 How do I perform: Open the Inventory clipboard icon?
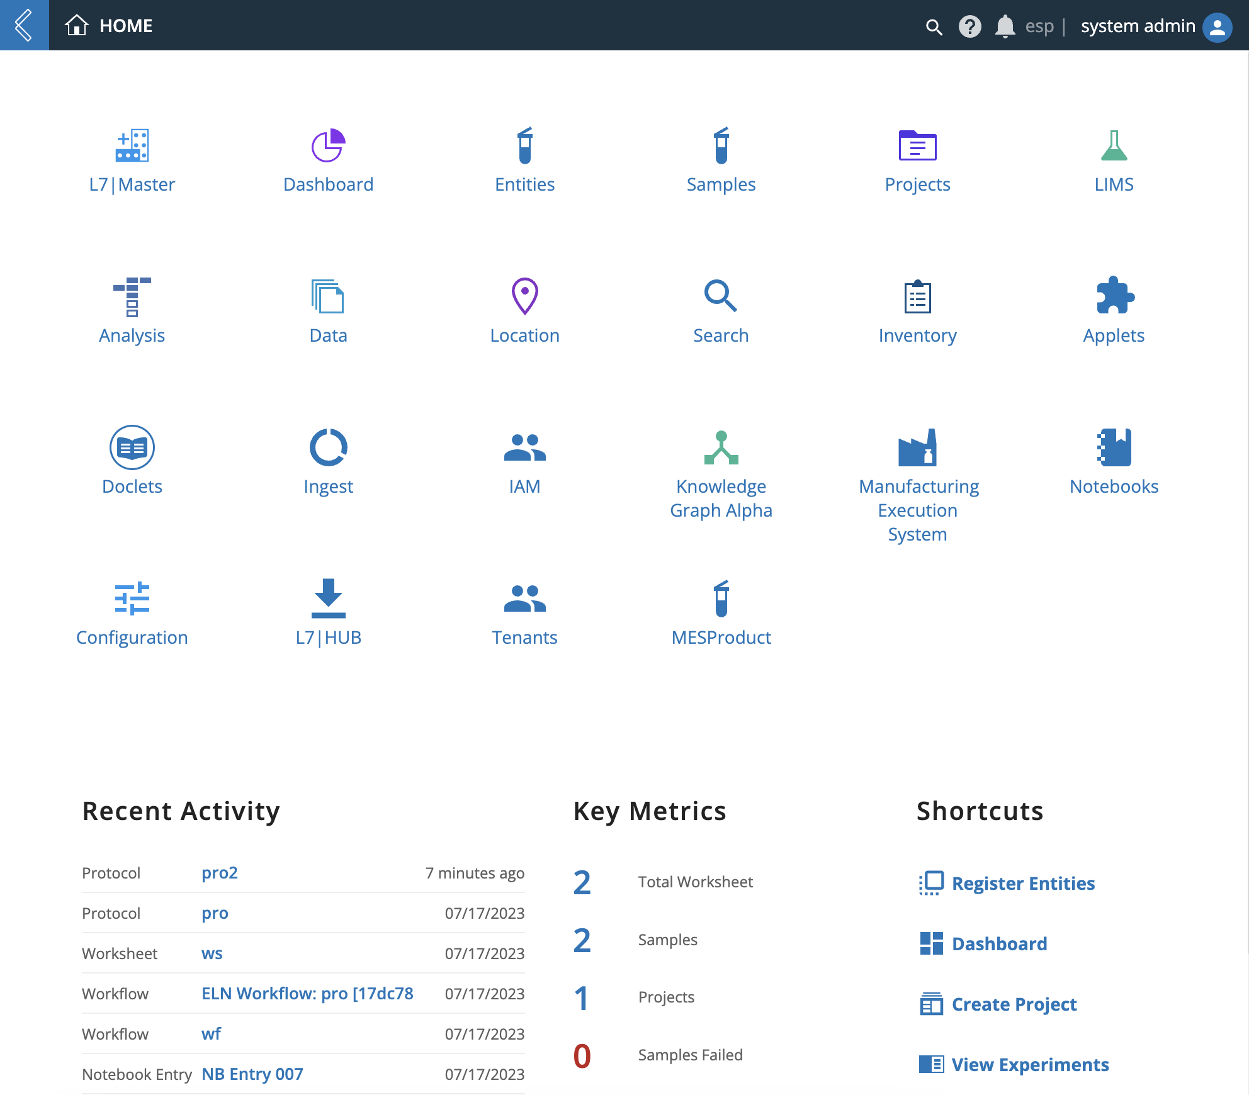(918, 296)
